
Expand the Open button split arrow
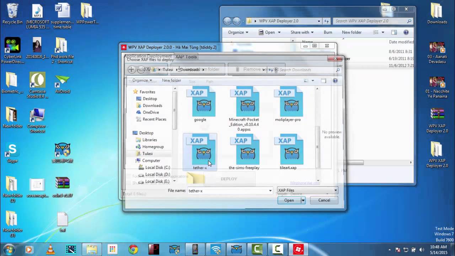pyautogui.click(x=303, y=200)
